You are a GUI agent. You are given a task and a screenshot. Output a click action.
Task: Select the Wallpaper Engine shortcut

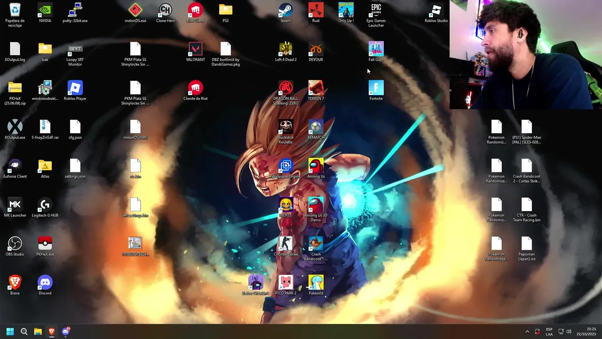[x=286, y=166]
